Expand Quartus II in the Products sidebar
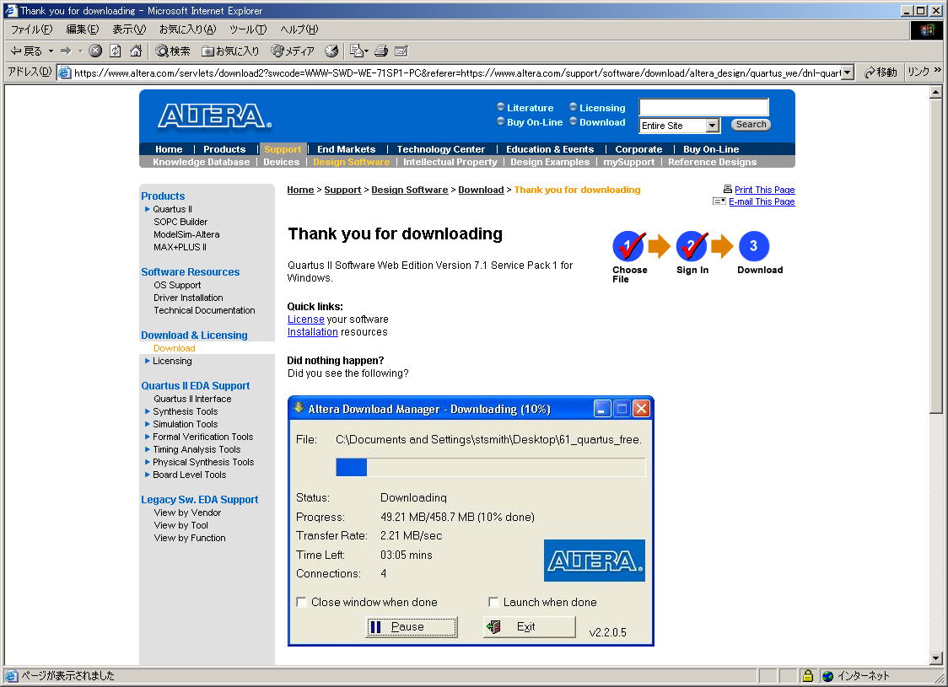The width and height of the screenshot is (948, 687). (x=147, y=209)
